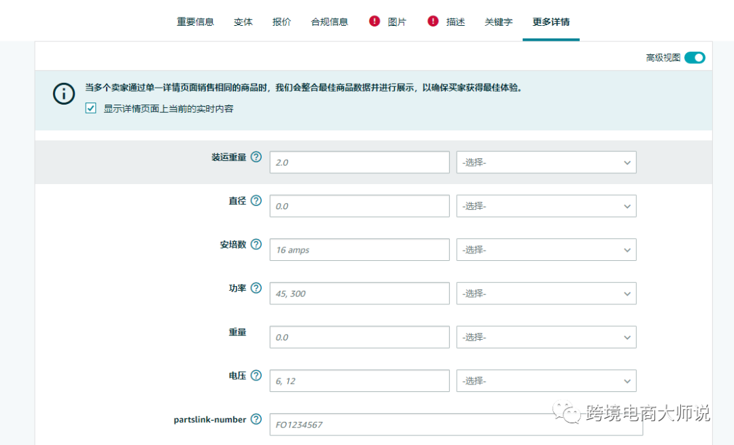Uncheck 显示详情页面上当前的实时内容
The height and width of the screenshot is (445, 734).
click(x=90, y=108)
